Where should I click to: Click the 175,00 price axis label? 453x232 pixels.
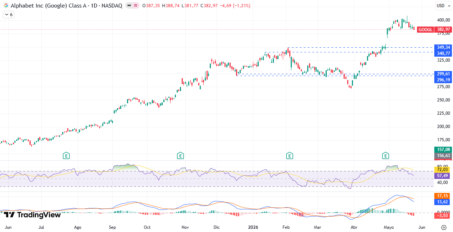[444, 140]
